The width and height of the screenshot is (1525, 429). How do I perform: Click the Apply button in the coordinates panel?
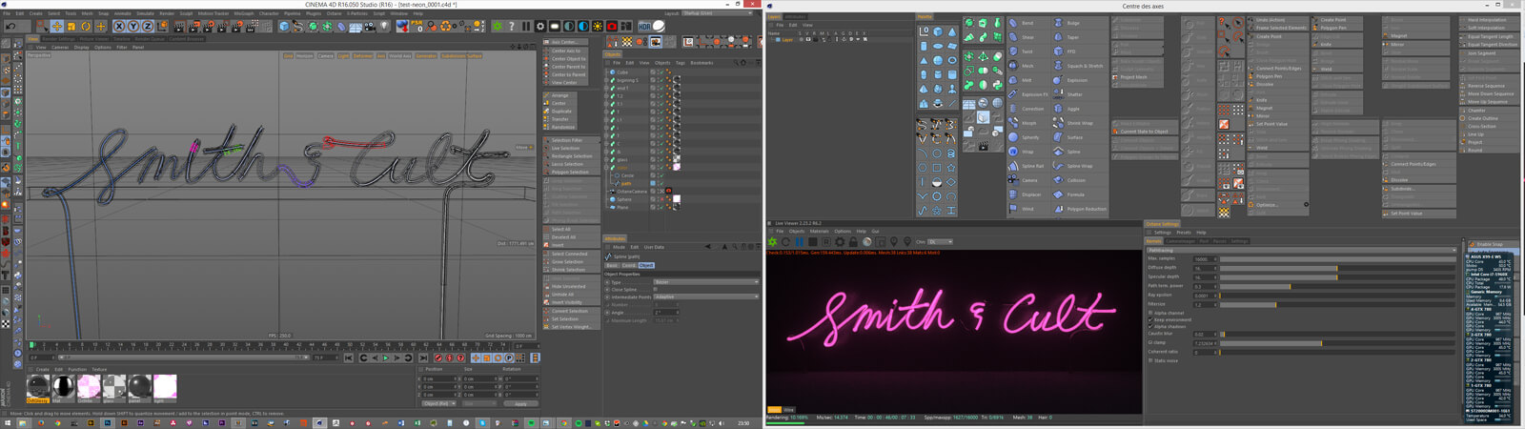pyautogui.click(x=520, y=403)
